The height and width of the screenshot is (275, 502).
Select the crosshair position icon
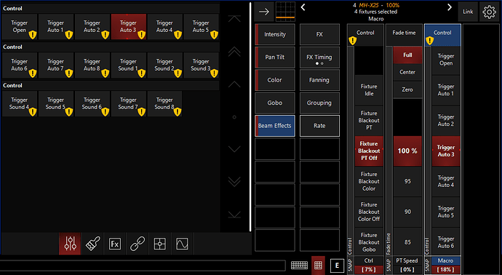click(x=160, y=244)
